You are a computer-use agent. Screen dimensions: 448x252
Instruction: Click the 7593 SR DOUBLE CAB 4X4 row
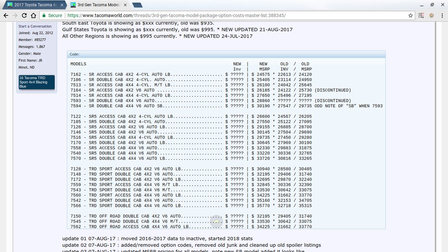pyautogui.click(x=211, y=101)
